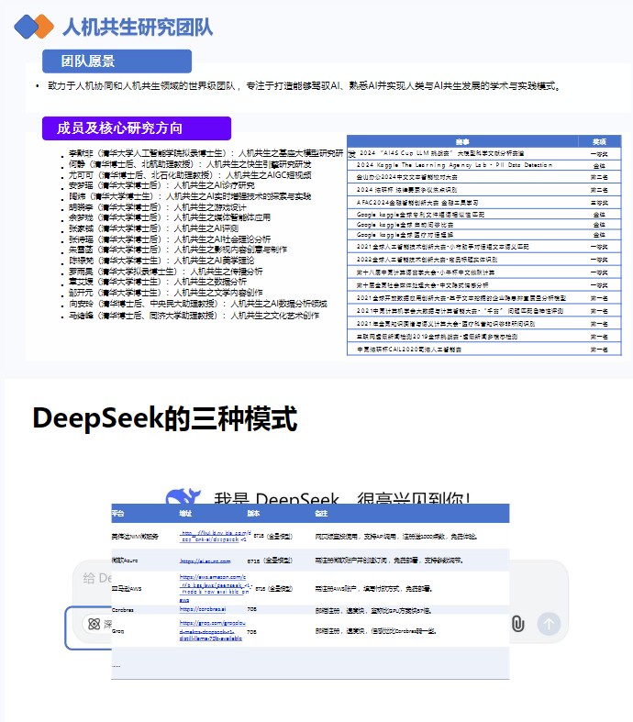Click the 第十八届中国计算语言学大会 row

coord(484,272)
